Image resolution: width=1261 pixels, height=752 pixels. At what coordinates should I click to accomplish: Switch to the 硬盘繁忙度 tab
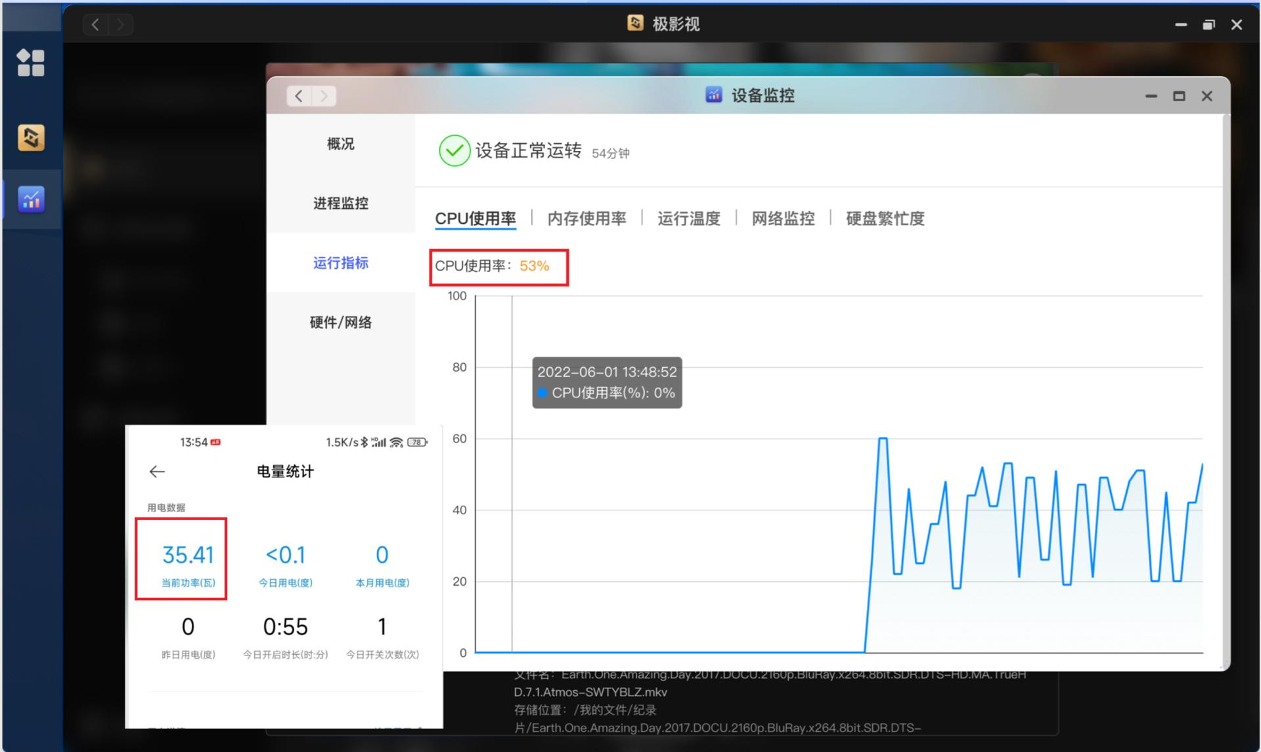pyautogui.click(x=884, y=218)
